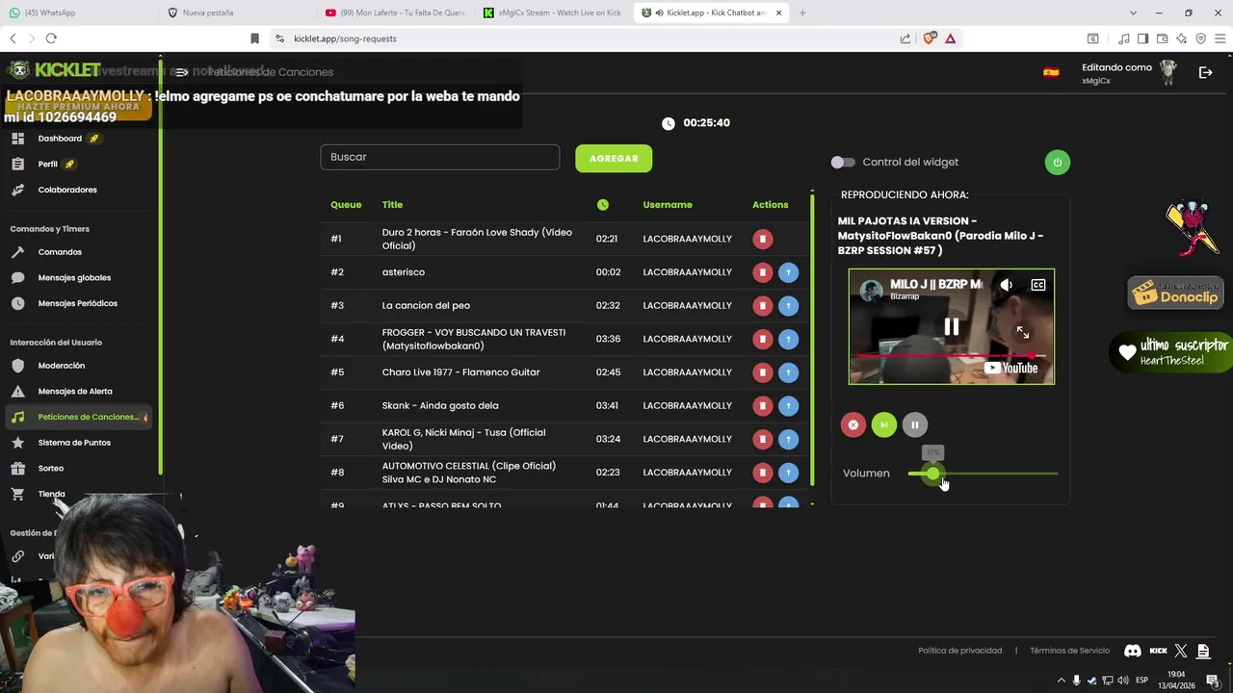Open Sorteo in sidebar
1233x693 pixels.
coord(50,469)
